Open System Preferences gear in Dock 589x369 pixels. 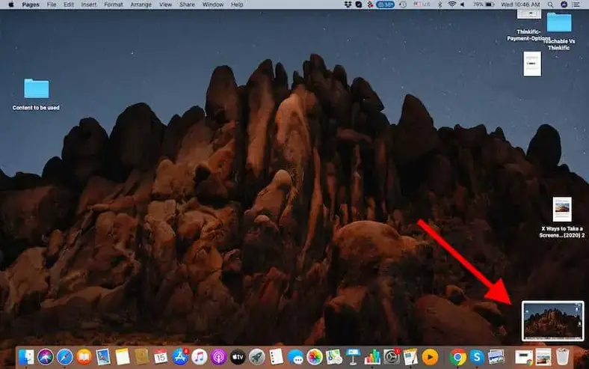coord(392,356)
